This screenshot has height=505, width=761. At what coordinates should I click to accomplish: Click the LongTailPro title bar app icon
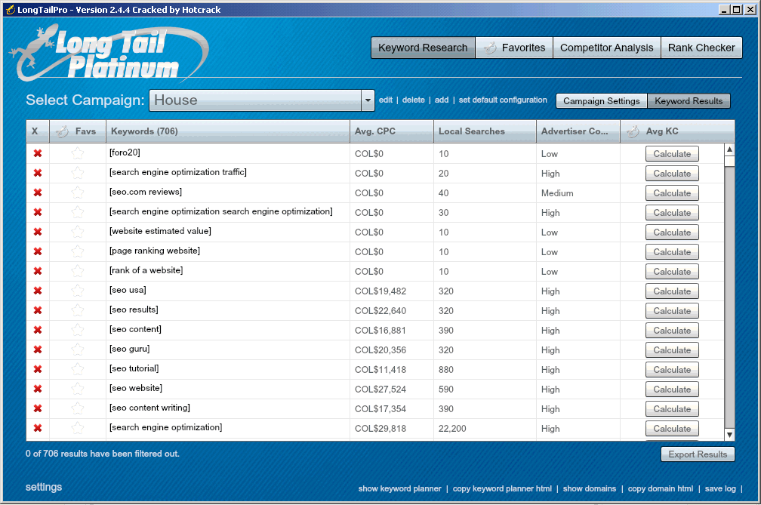coord(11,10)
